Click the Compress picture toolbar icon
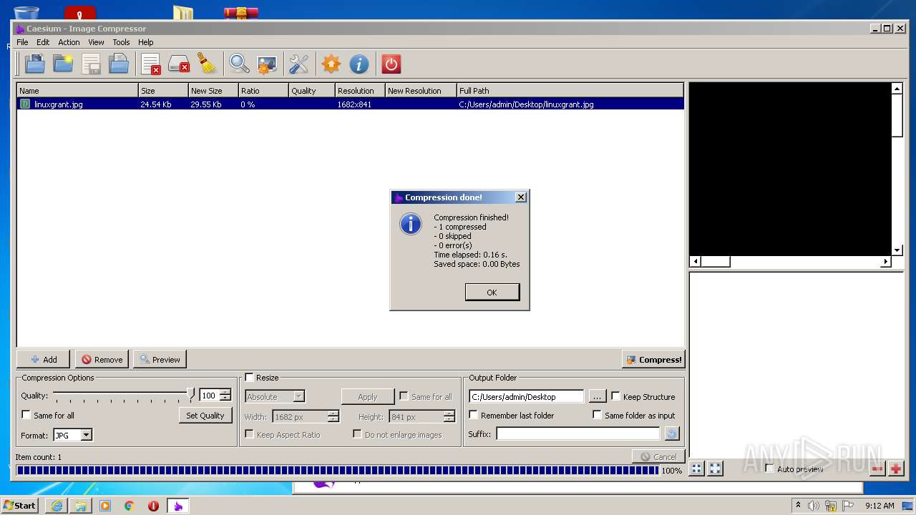The image size is (916, 515). click(x=267, y=64)
